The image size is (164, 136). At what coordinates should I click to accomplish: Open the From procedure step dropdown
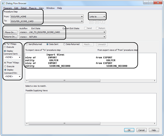82,16
